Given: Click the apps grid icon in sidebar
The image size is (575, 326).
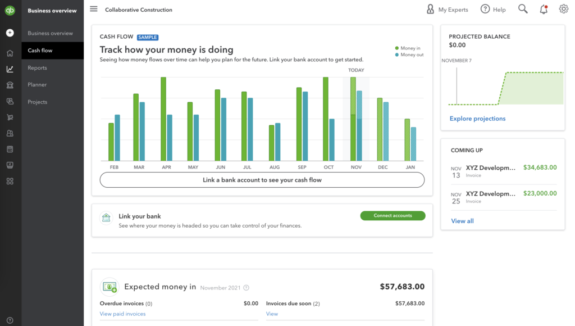Looking at the screenshot, I should tap(10, 182).
